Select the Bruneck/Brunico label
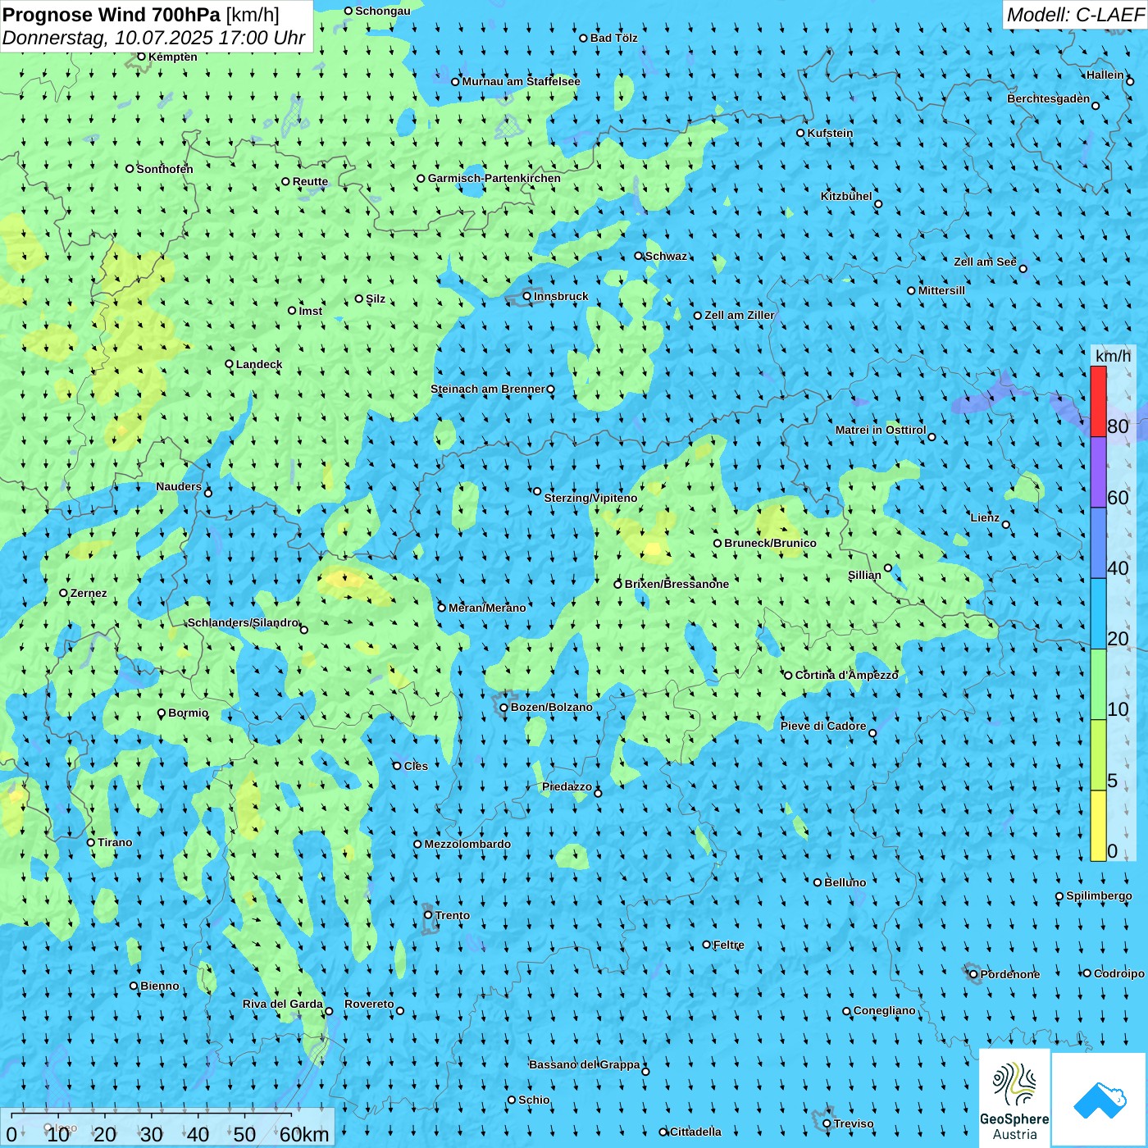Viewport: 1148px width, 1148px height. (770, 543)
